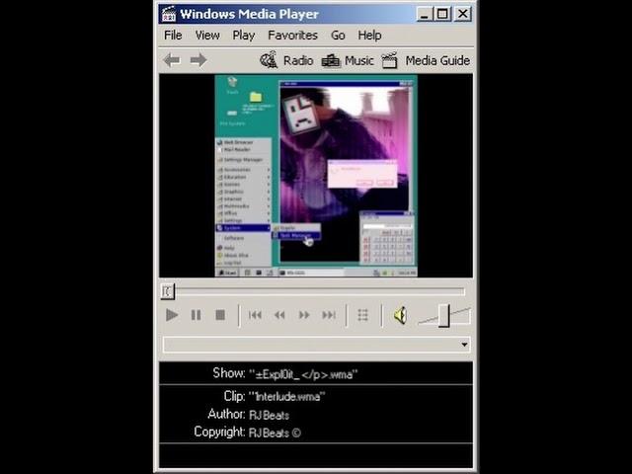Image resolution: width=632 pixels, height=474 pixels.
Task: Rewind the clip
Action: [x=279, y=315]
